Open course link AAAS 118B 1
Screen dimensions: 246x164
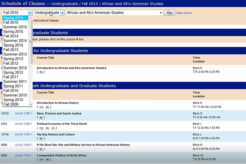[x=23, y=113]
